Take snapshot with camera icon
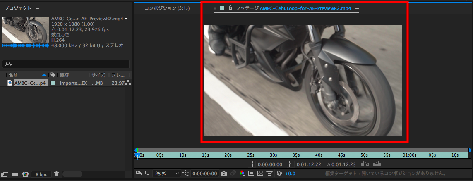The image size is (473, 181). (224, 174)
